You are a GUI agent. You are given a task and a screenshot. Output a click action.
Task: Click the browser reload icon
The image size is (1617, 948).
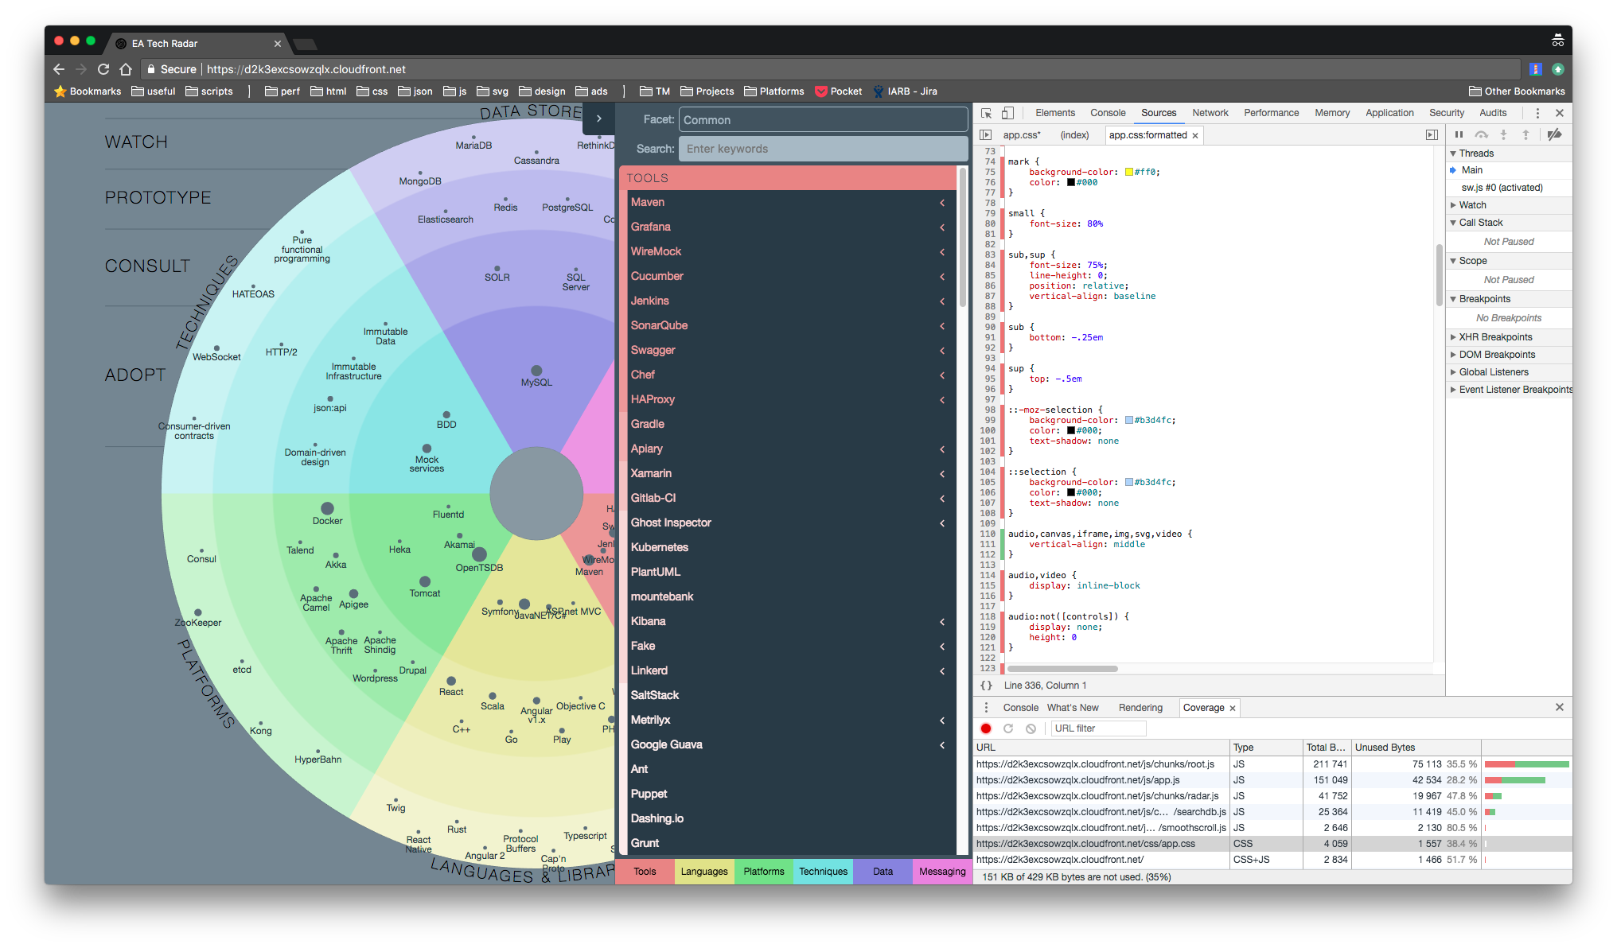(x=103, y=69)
